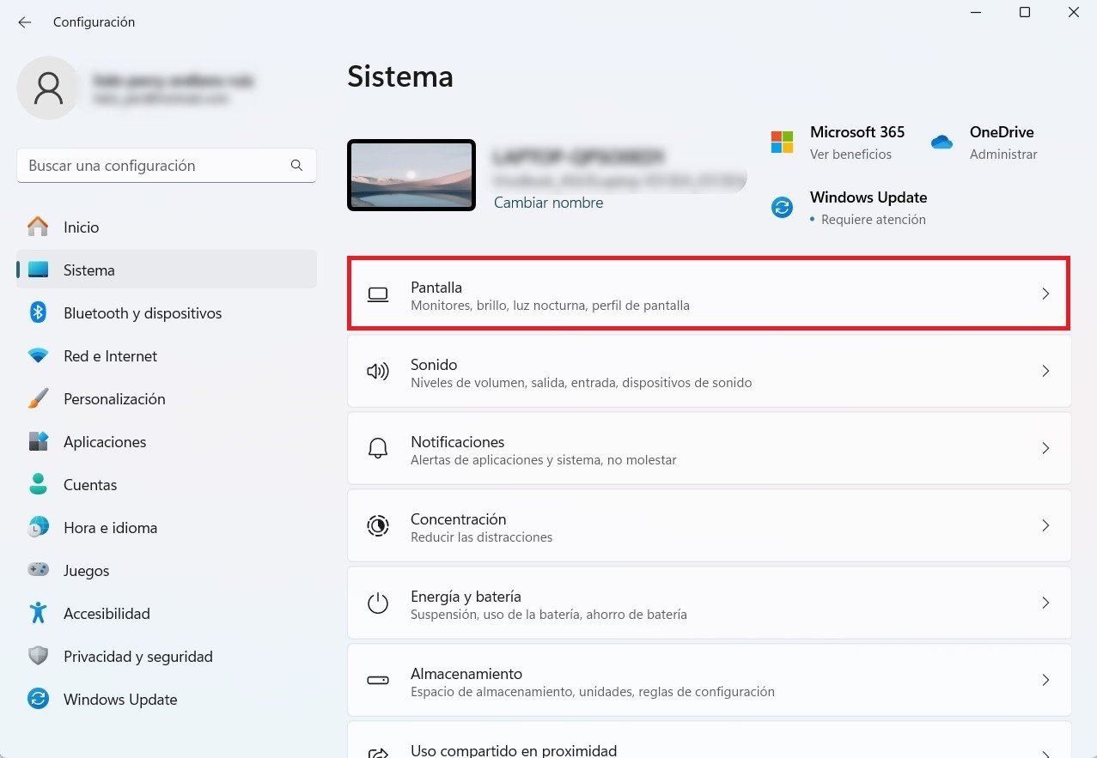The width and height of the screenshot is (1097, 758).
Task: Click the Sonido row title
Action: tap(434, 365)
